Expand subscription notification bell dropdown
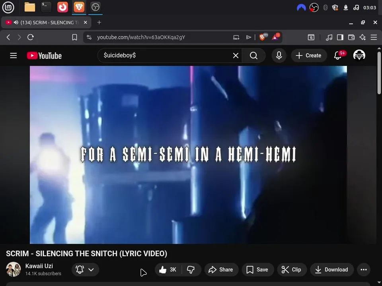Viewport: 382px width, 286px height. (x=85, y=269)
